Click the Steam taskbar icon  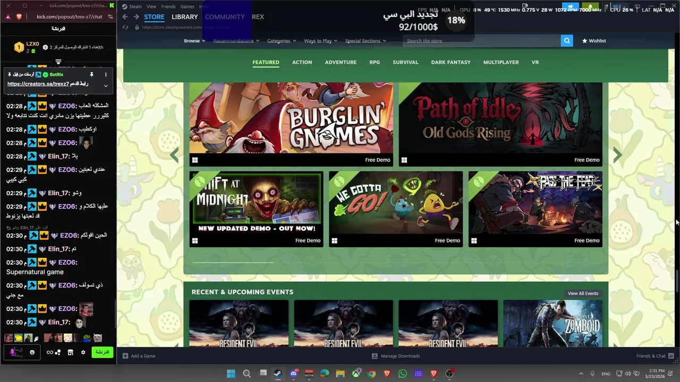coord(278,374)
